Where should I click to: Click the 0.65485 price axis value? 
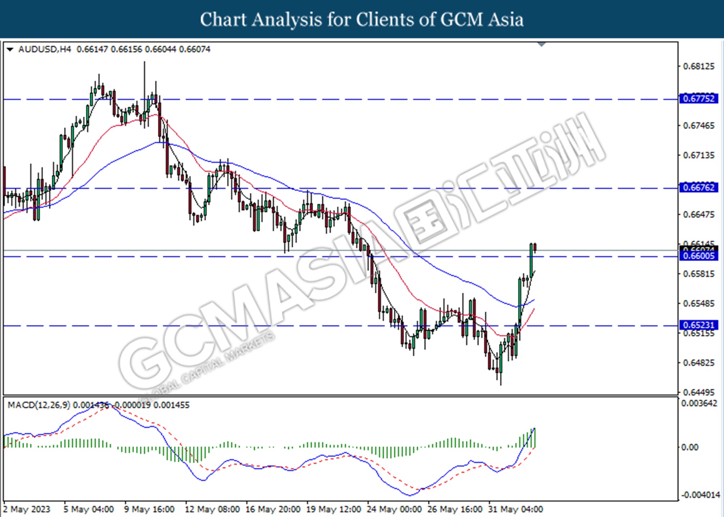tap(699, 303)
